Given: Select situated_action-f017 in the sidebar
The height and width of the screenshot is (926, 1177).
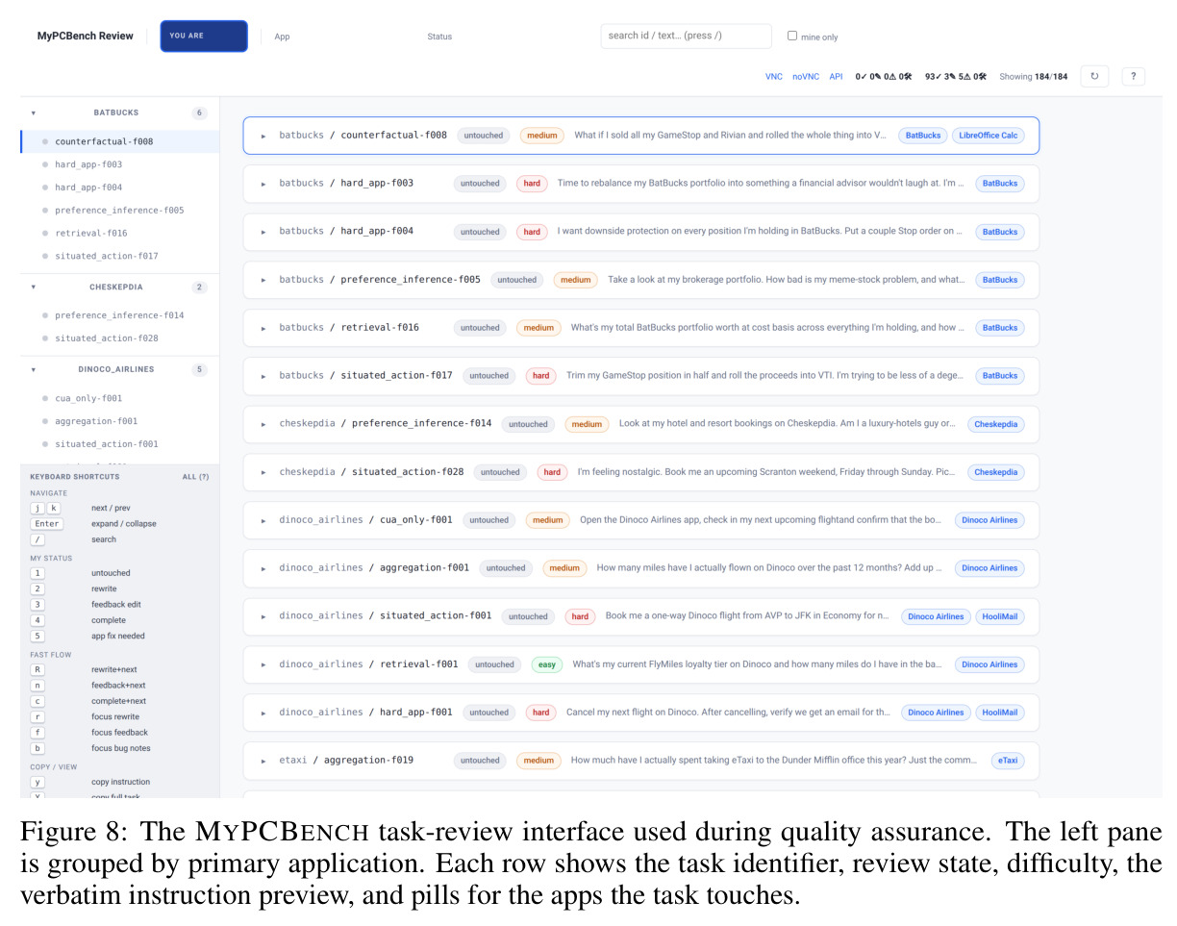Looking at the screenshot, I should pyautogui.click(x=119, y=256).
